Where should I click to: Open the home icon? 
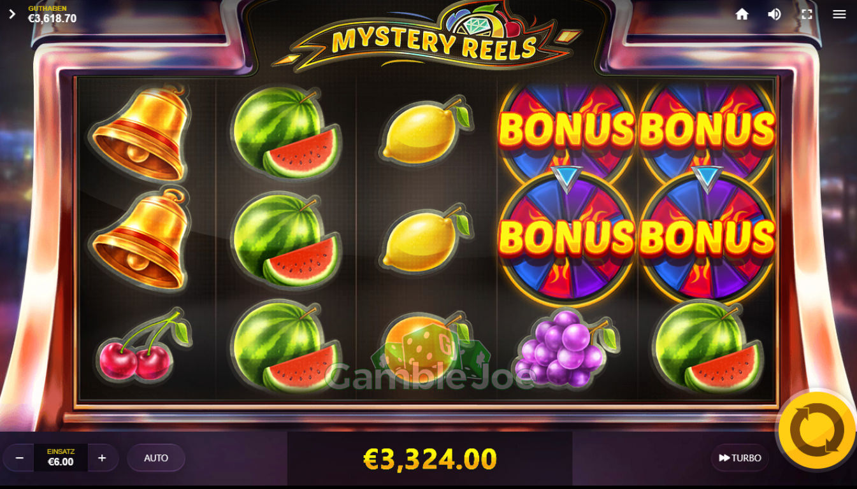pyautogui.click(x=742, y=14)
